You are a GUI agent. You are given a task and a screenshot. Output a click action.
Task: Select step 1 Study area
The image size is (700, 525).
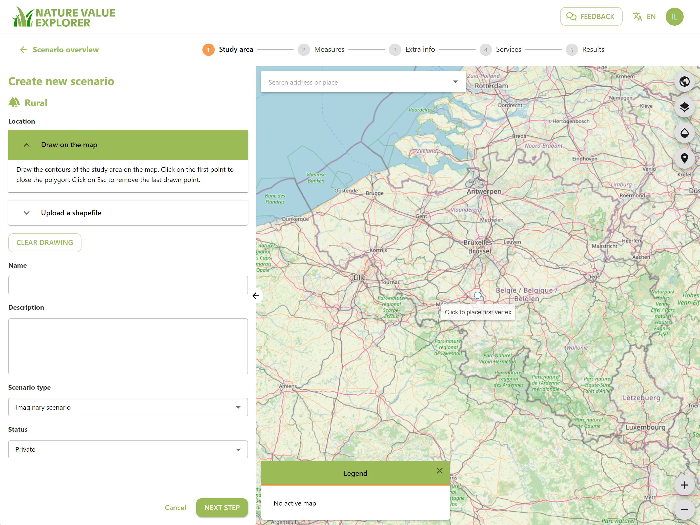228,49
